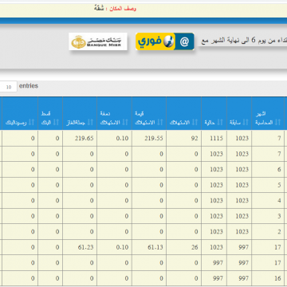Screen dimensions: 287x287
Task: Sort using arrows next to الاستهلاك header
Action: coord(195,122)
